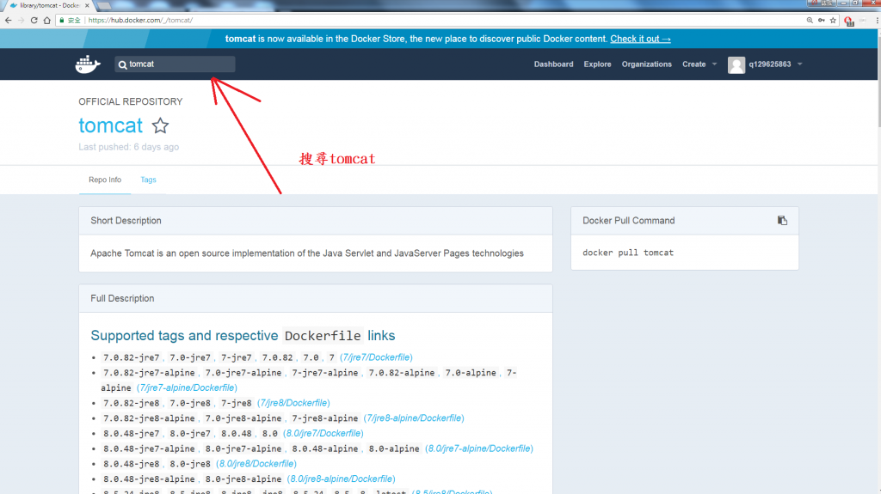Click the Docker whale logo
881x494 pixels.
(88, 64)
